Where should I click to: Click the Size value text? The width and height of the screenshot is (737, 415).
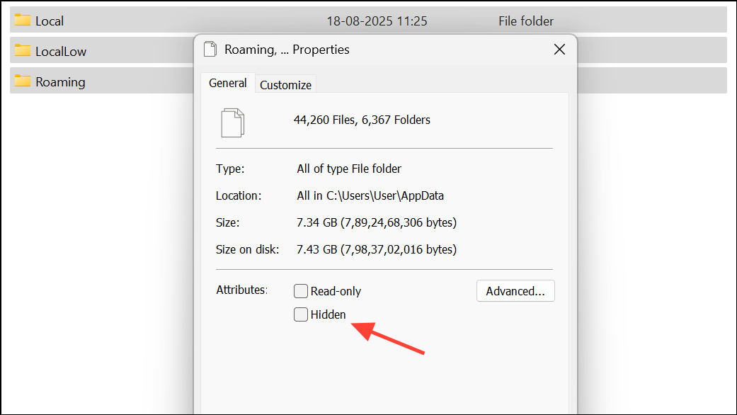click(376, 222)
